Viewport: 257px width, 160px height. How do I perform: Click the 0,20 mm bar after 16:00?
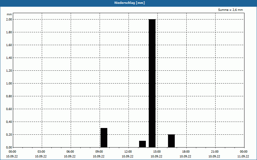tap(171, 141)
